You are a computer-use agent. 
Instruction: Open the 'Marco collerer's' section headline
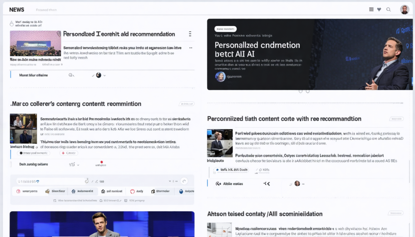point(76,104)
